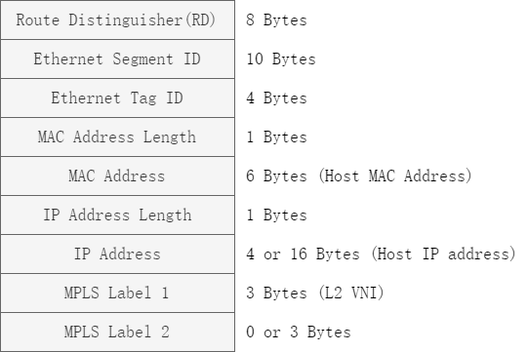The image size is (528, 352).
Task: Click the Ethernet Tag ID cell
Action: pos(117,98)
